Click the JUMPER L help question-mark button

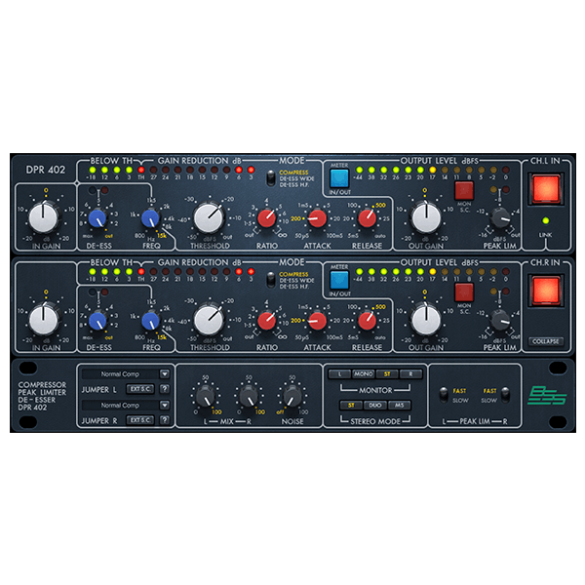(x=164, y=390)
